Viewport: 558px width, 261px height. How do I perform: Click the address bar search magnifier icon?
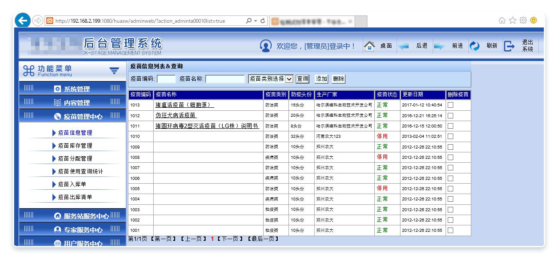[249, 21]
